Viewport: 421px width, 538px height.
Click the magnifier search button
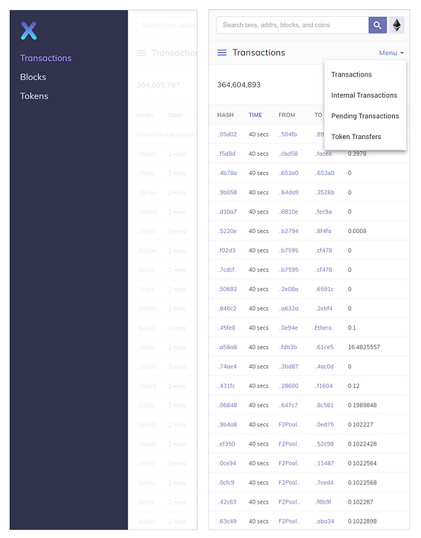(x=378, y=25)
